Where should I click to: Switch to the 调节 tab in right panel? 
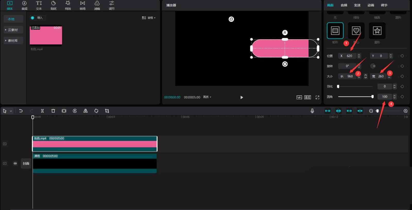click(384, 5)
